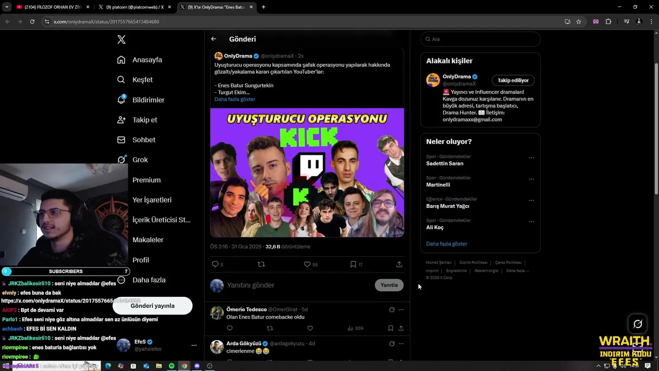Open the Uyuşturucu Operasyonu post image
The width and height of the screenshot is (659, 371).
tap(307, 173)
